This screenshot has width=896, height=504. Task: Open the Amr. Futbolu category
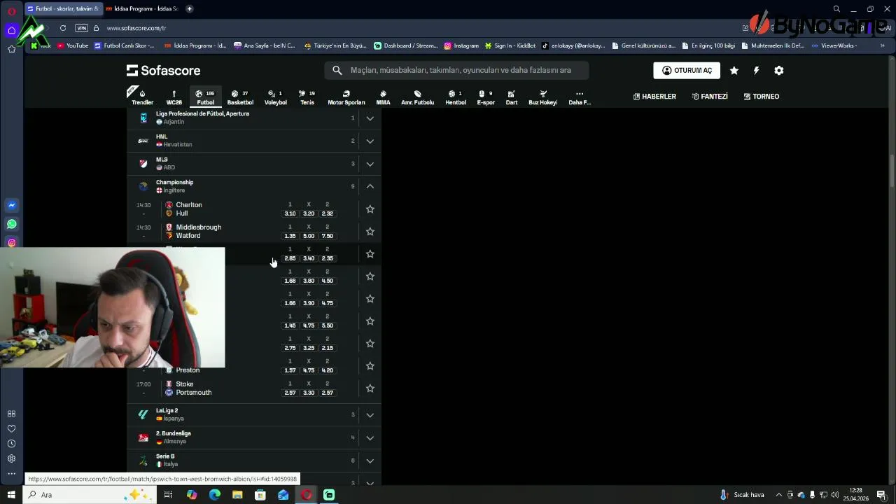[417, 97]
